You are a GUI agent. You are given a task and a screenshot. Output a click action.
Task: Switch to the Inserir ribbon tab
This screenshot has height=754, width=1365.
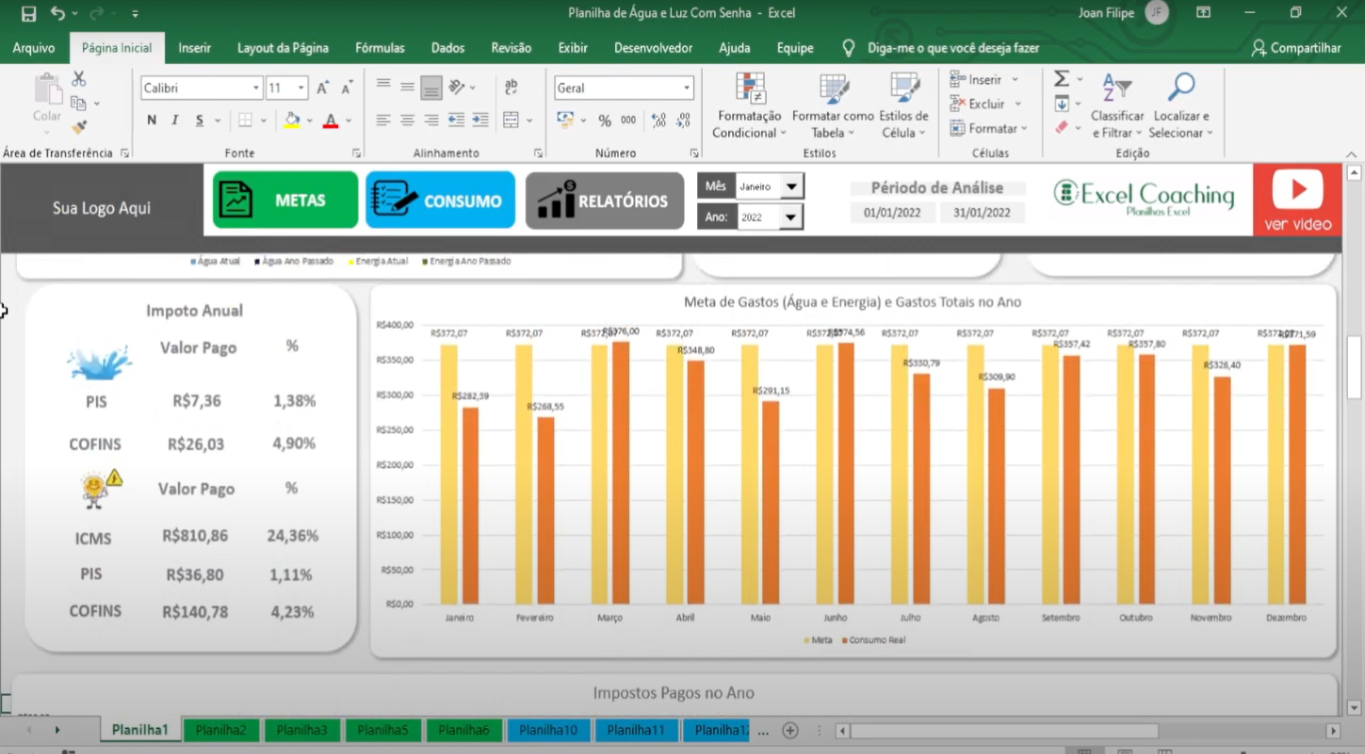pyautogui.click(x=194, y=48)
